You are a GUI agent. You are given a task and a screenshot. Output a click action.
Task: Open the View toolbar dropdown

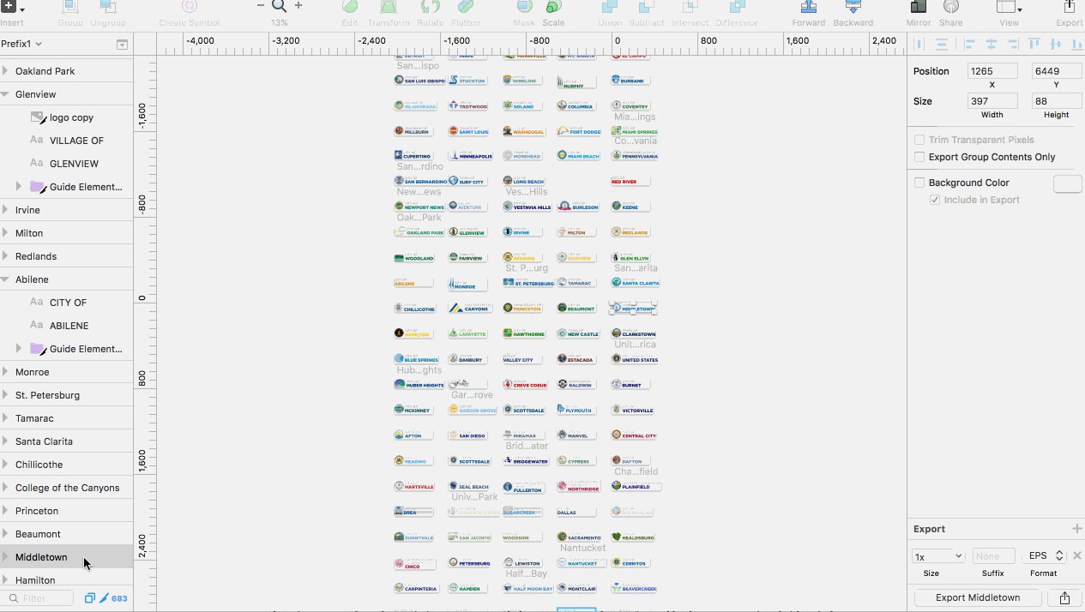(x=1009, y=8)
